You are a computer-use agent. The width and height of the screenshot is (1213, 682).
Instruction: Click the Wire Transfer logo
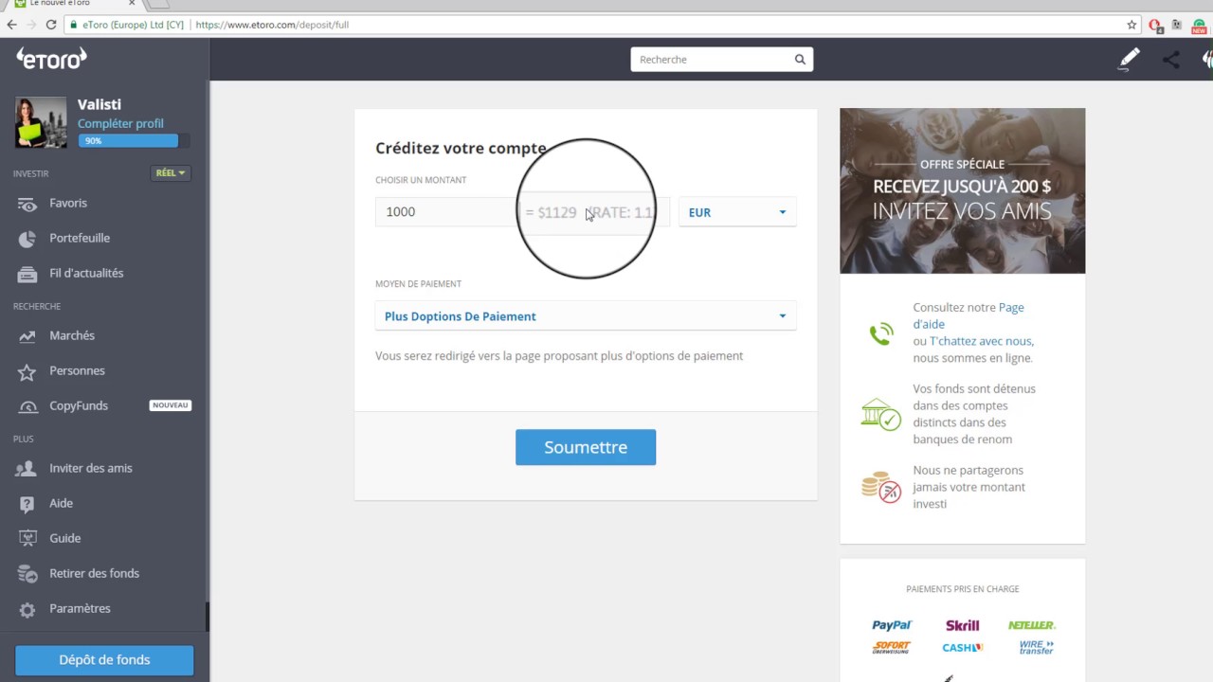1036,648
